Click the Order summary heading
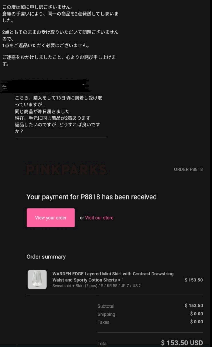 (46, 257)
